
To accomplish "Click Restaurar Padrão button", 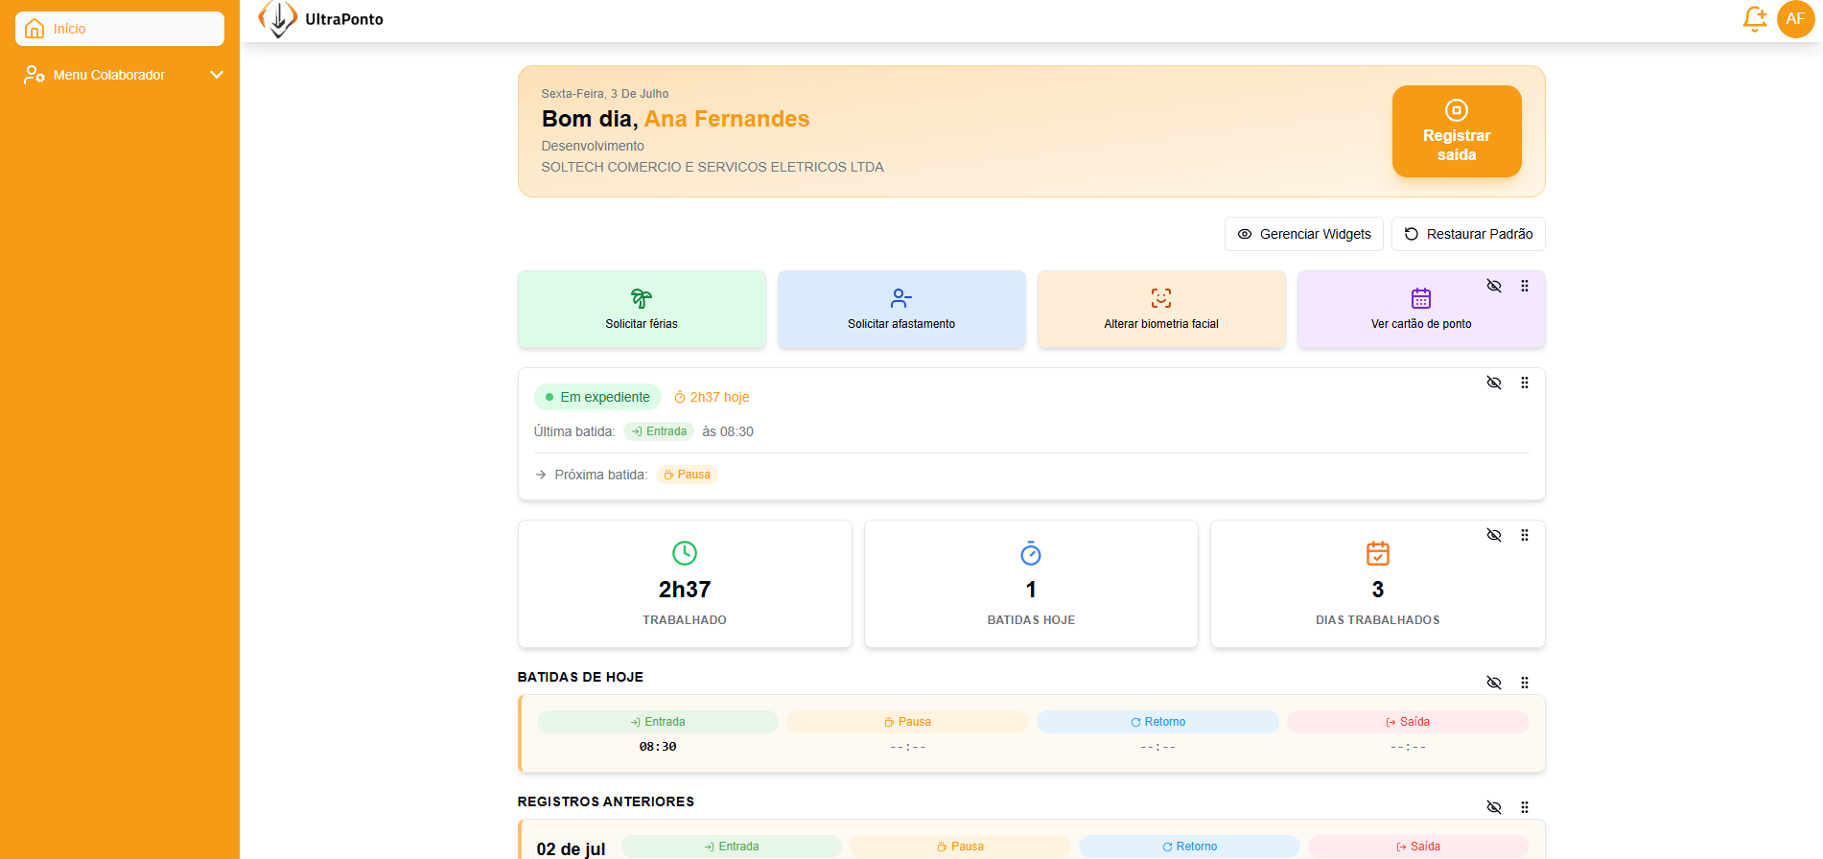I will [1468, 234].
